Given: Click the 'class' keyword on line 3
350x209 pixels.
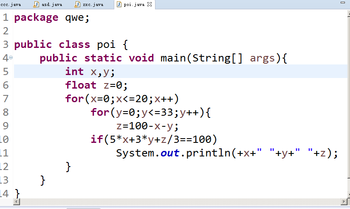Looking at the screenshot, I should 74,45.
